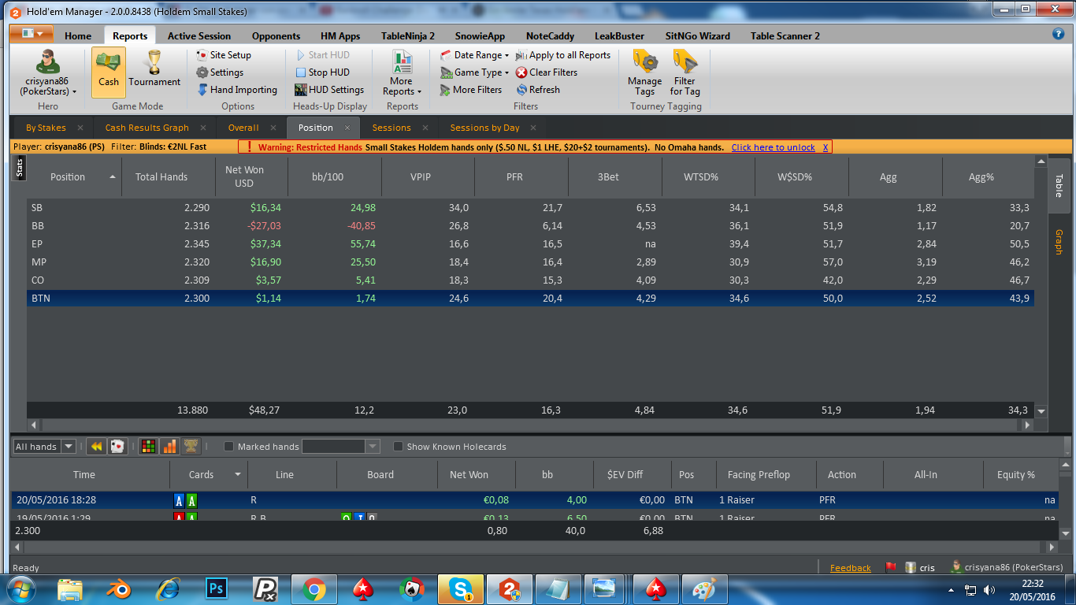Viewport: 1076px width, 605px height.
Task: Click the Stop HUD button
Action: [x=322, y=72]
